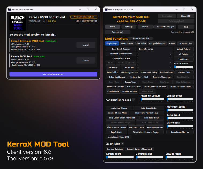The image size is (203, 169).
Task: Adjust the Game Speed slider
Action: (180, 118)
